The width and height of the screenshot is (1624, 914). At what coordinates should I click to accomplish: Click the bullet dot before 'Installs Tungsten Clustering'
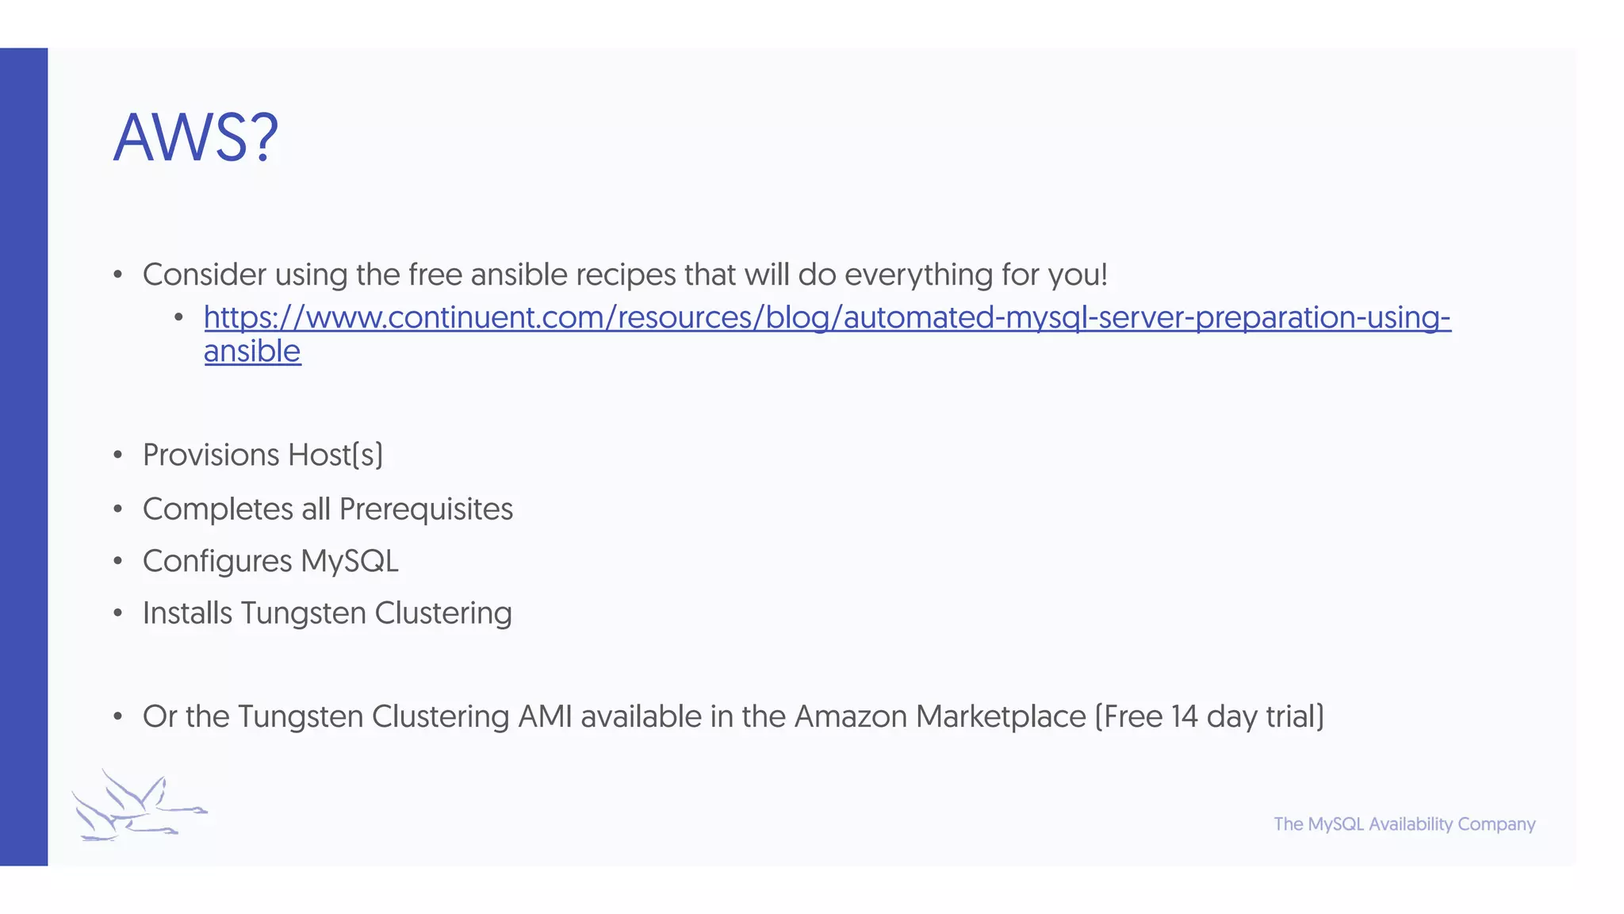click(117, 613)
